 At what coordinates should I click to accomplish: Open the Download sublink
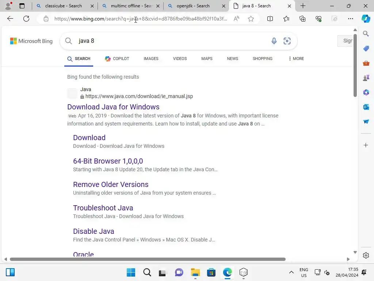pyautogui.click(x=89, y=138)
